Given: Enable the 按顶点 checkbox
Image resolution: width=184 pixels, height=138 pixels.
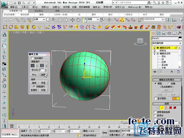Looking at the screenshot, I should pos(155,116).
